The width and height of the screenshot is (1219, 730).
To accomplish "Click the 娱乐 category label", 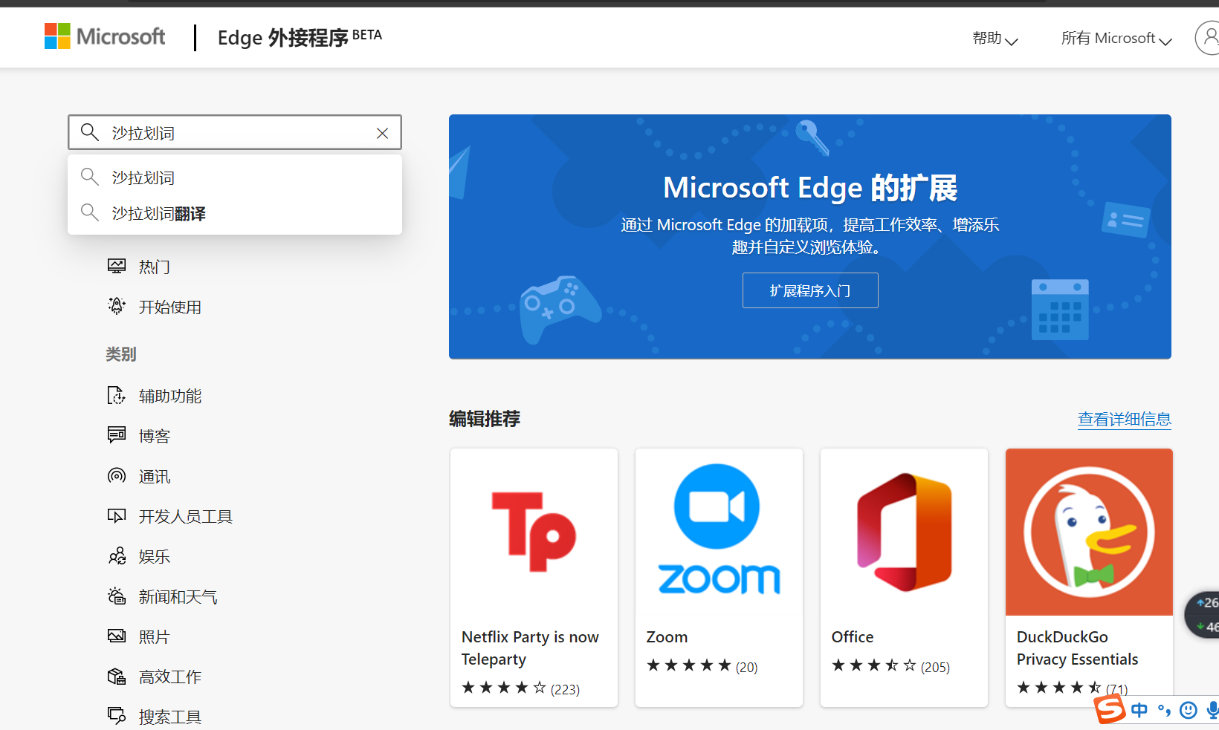I will 155,556.
